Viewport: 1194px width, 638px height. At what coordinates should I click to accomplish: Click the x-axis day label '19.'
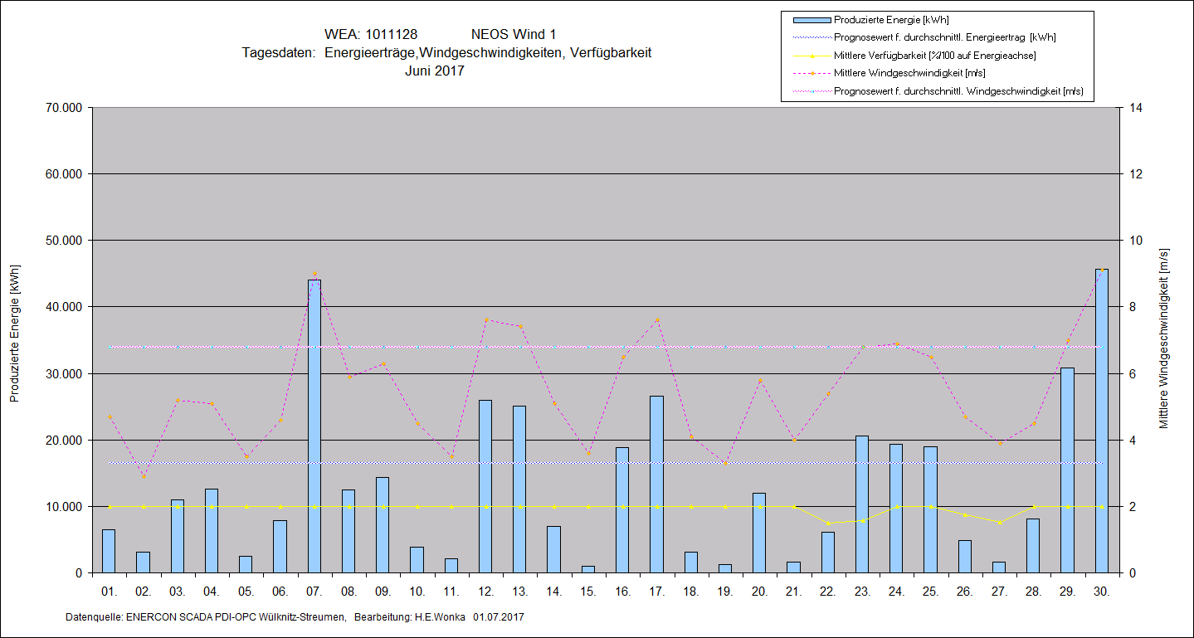point(725,592)
